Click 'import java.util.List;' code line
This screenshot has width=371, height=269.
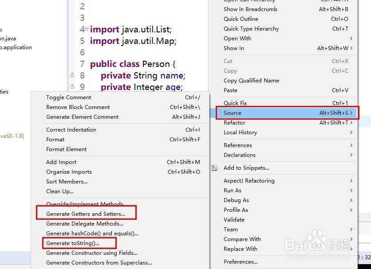131,30
